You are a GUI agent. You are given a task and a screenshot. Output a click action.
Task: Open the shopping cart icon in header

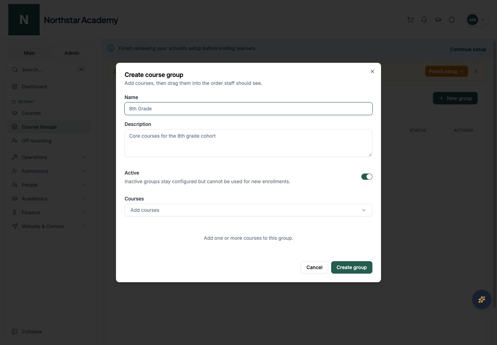click(410, 20)
